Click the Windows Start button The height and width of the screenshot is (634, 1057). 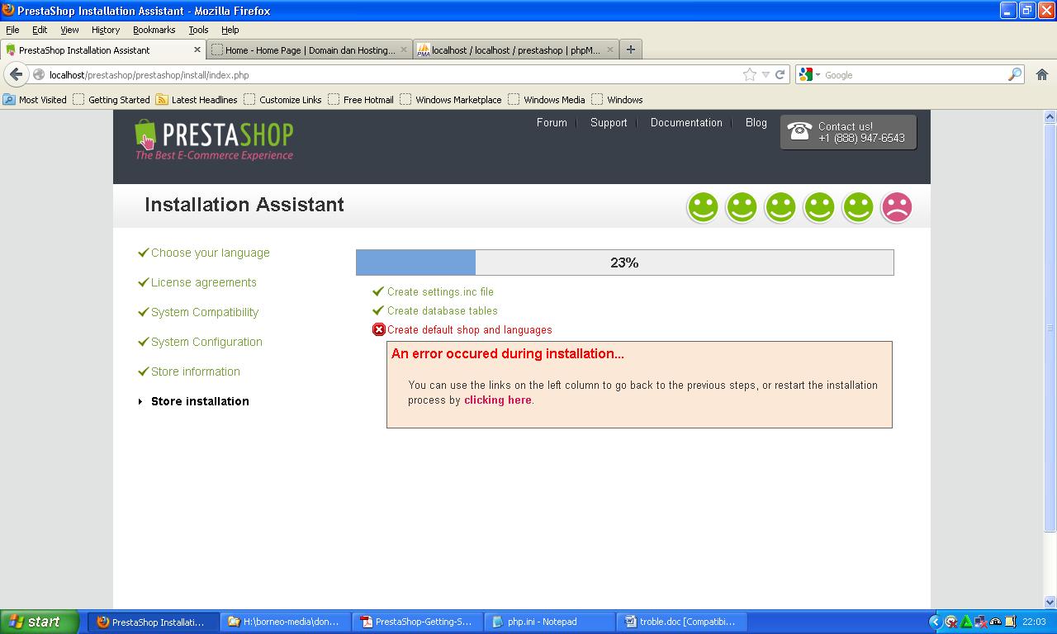(x=40, y=622)
